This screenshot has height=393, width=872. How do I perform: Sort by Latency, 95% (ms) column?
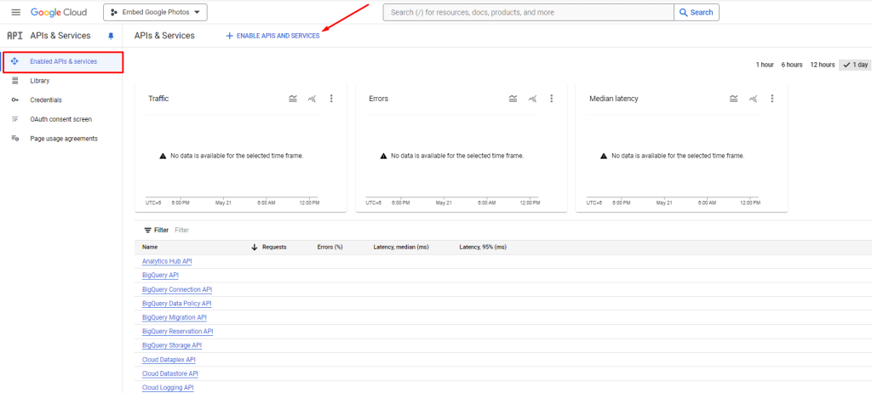coord(483,247)
